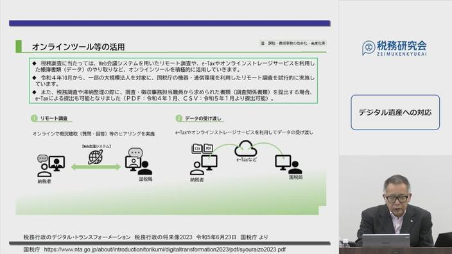This screenshot has height=254, width=452.
Task: Click the e-Taxやオンラインストレージサービスを利用して description
Action: [x=244, y=133]
